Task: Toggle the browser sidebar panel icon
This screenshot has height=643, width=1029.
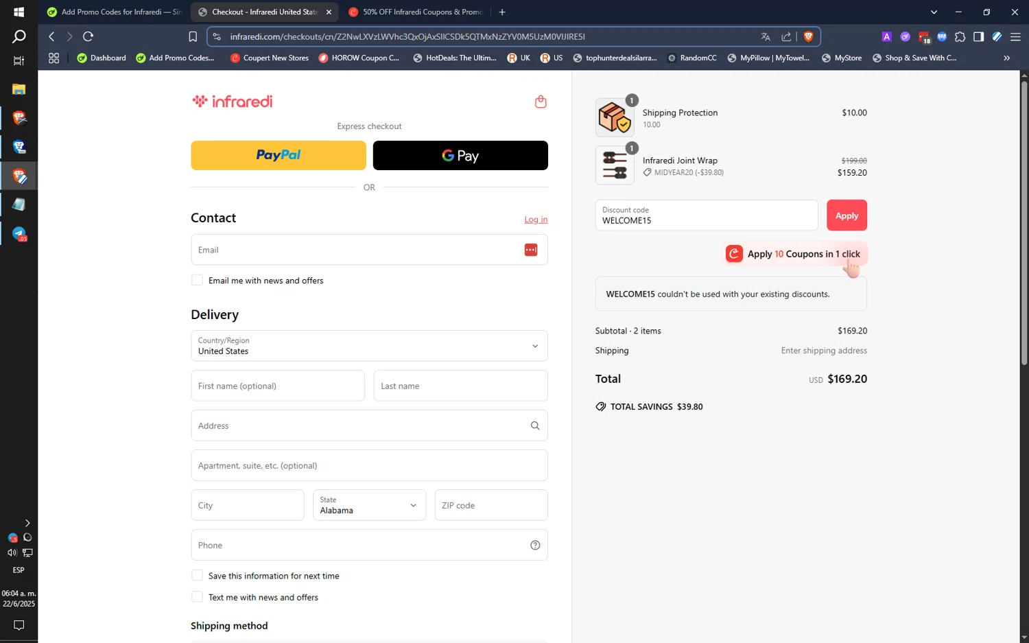Action: click(x=979, y=36)
